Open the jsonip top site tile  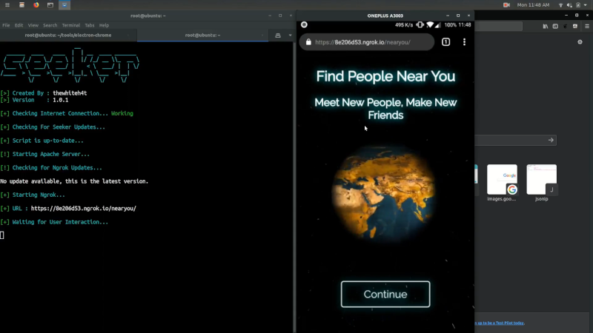(542, 179)
